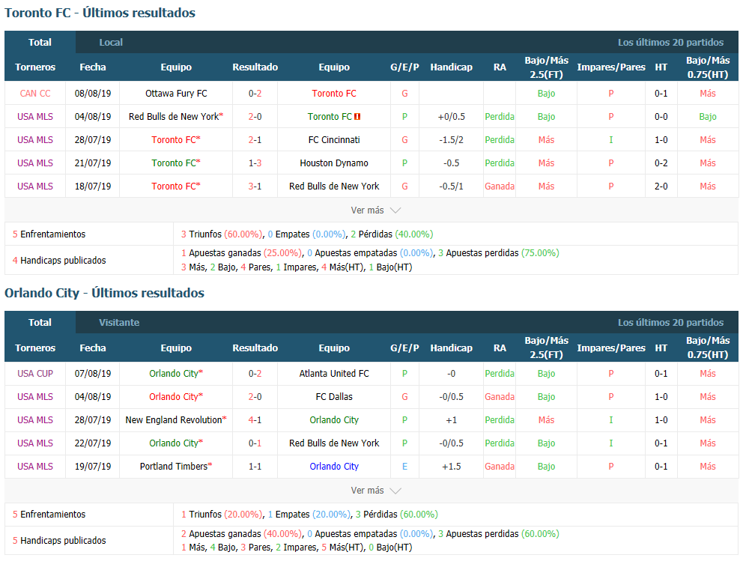Select the date 07/08/19
The height and width of the screenshot is (561, 746).
(93, 374)
